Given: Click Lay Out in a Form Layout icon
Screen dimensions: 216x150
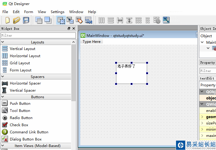Looking at the screenshot, I should [x=148, y=20].
